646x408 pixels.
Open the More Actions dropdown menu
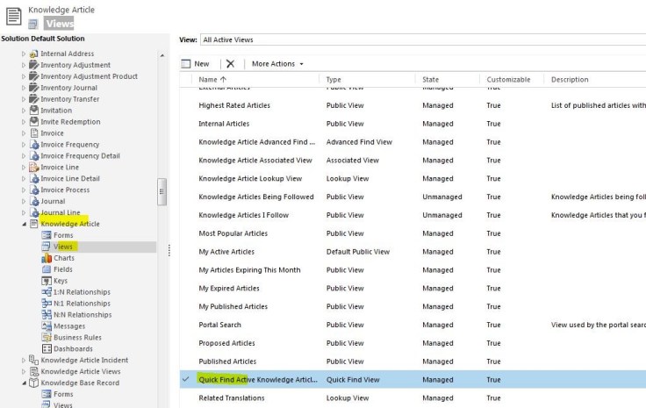point(277,64)
